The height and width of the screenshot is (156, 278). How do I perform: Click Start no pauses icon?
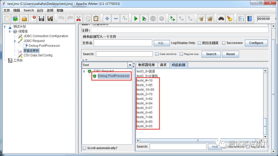(144, 18)
